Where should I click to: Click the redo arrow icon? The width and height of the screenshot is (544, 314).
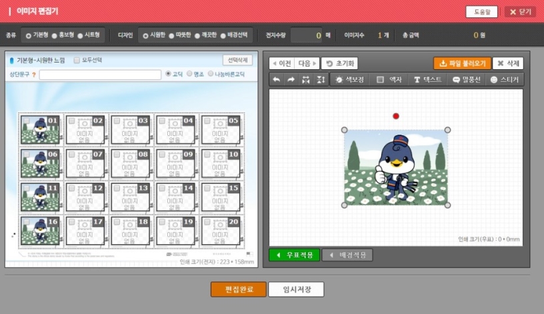291,80
